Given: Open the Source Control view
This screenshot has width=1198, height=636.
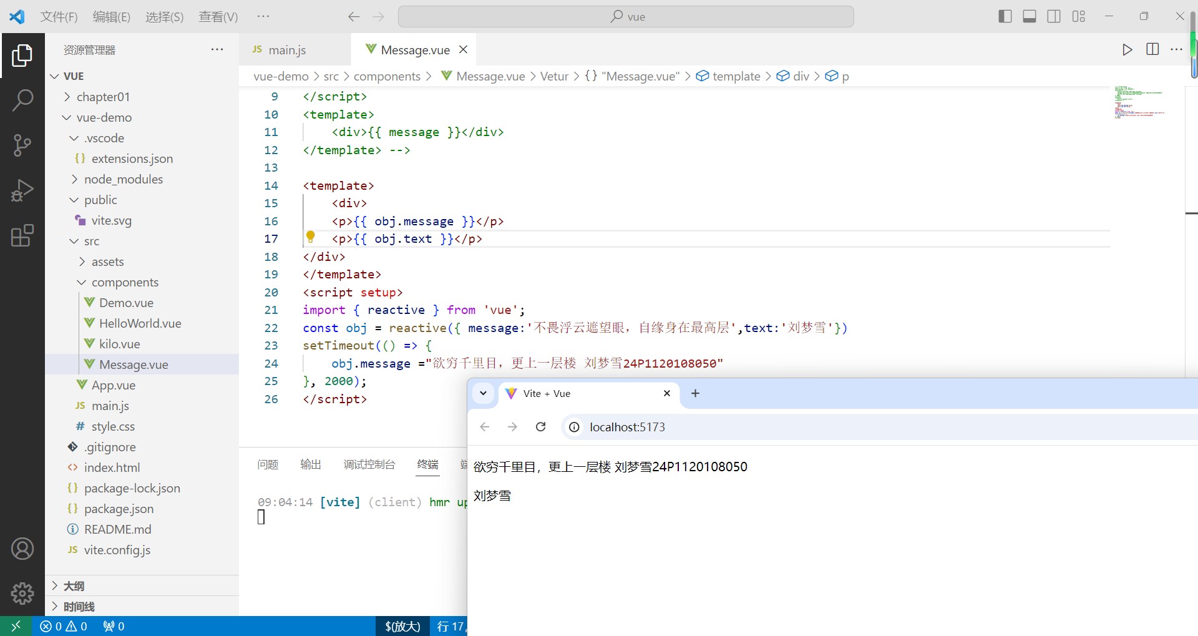Looking at the screenshot, I should tap(22, 145).
